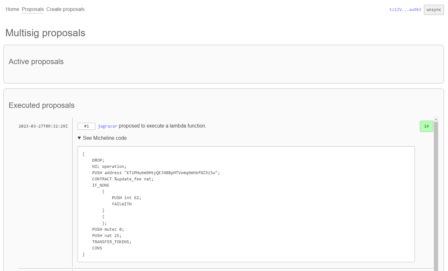The image size is (448, 271).
Task: Click the Executed proposals section heading
Action: pos(42,105)
